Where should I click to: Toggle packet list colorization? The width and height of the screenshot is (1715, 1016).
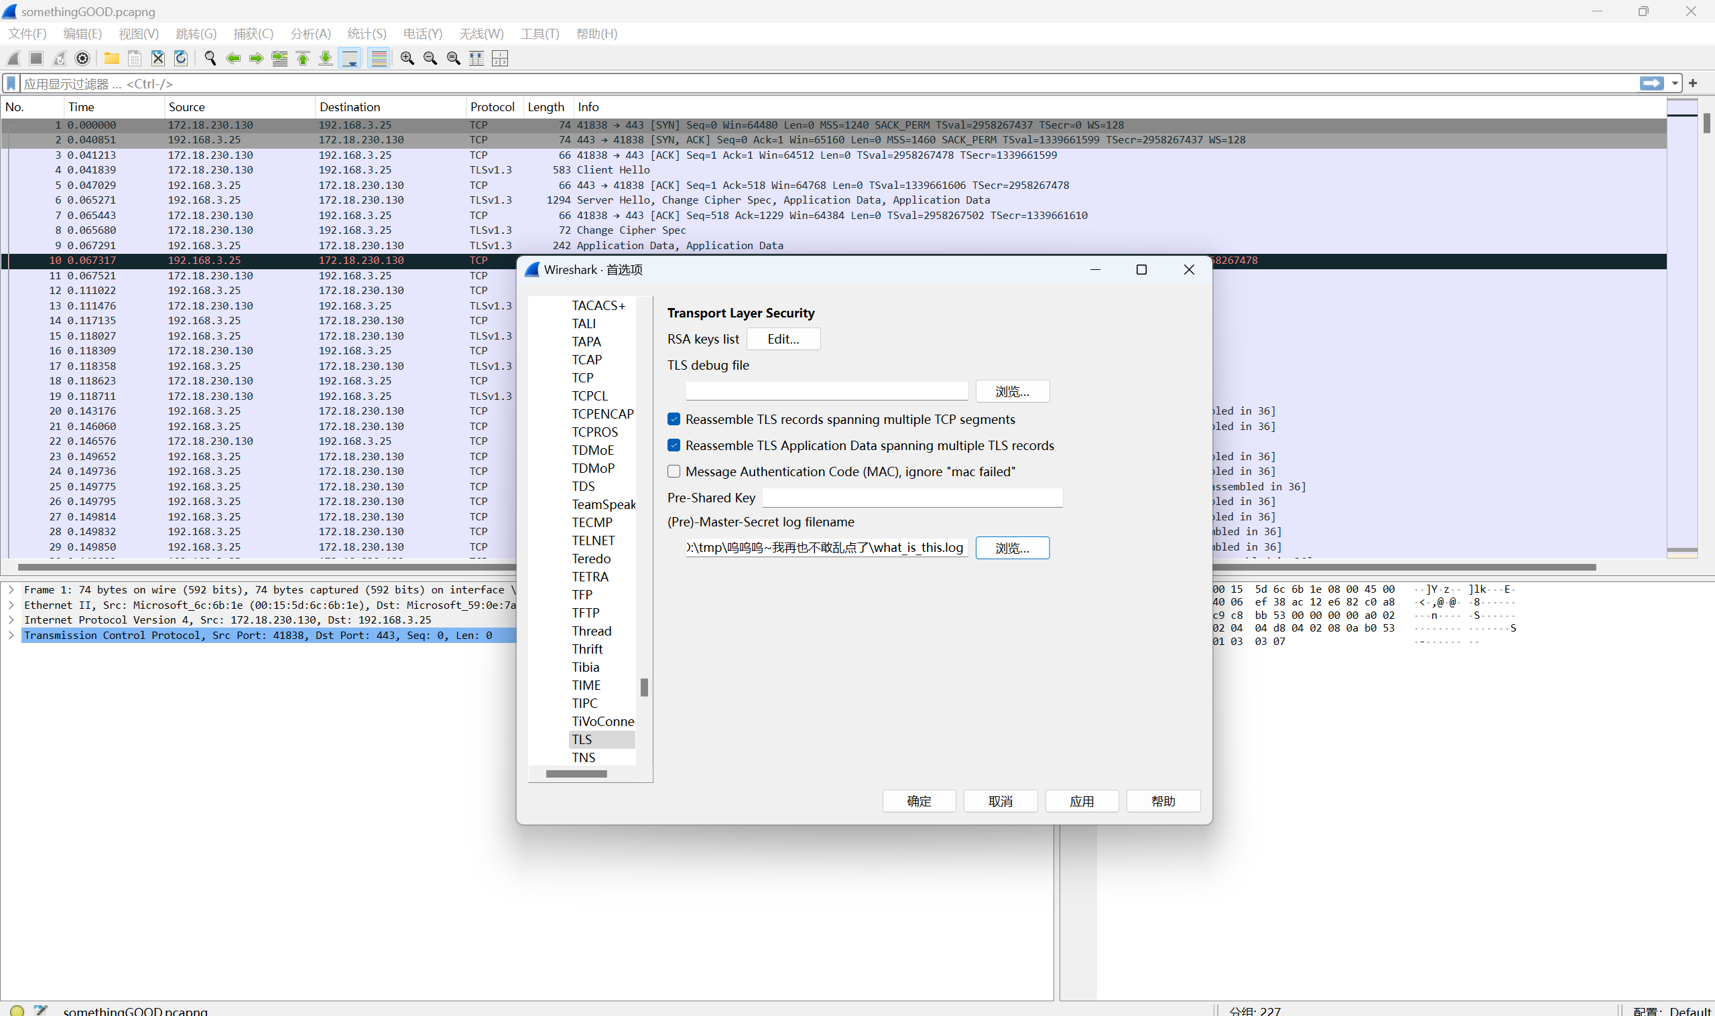pos(378,58)
